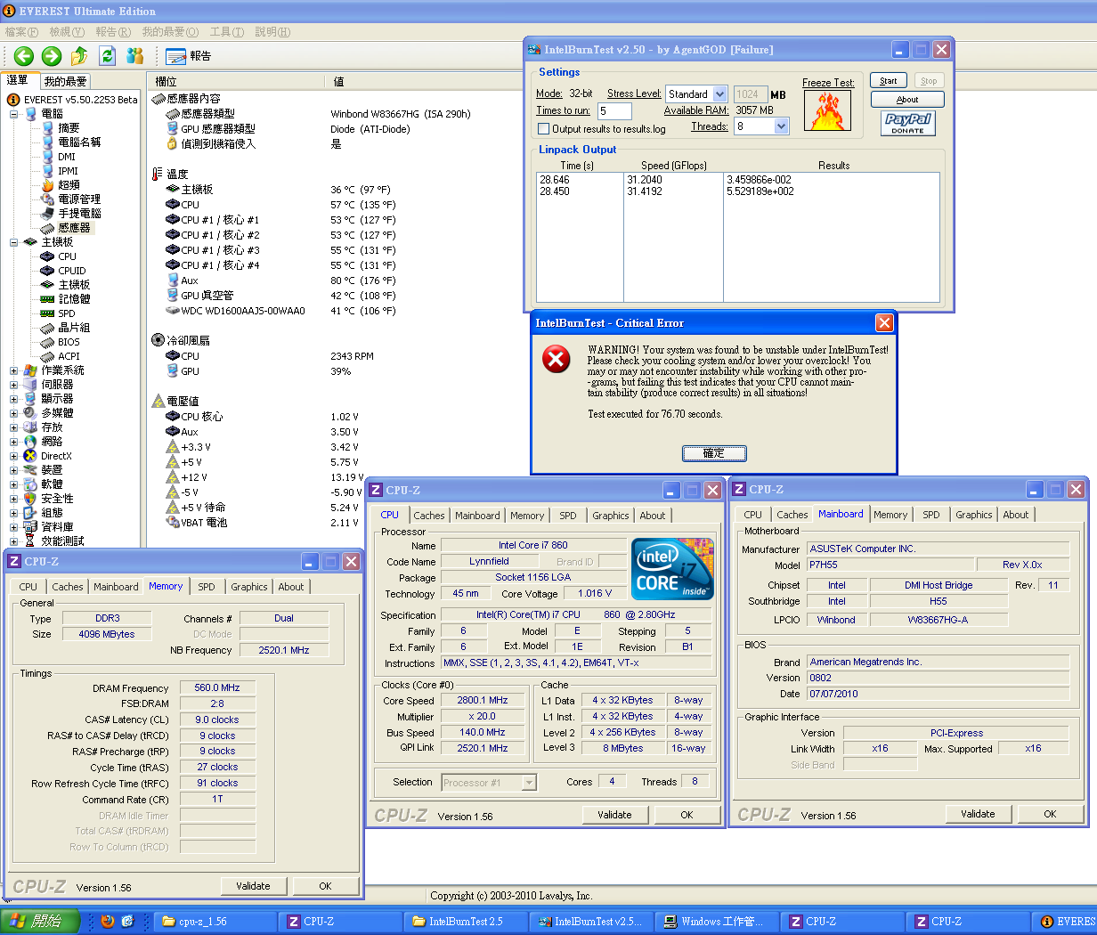This screenshot has width=1097, height=935.
Task: Click OK in the right CPU-Z Mainboard window
Action: 1050,814
